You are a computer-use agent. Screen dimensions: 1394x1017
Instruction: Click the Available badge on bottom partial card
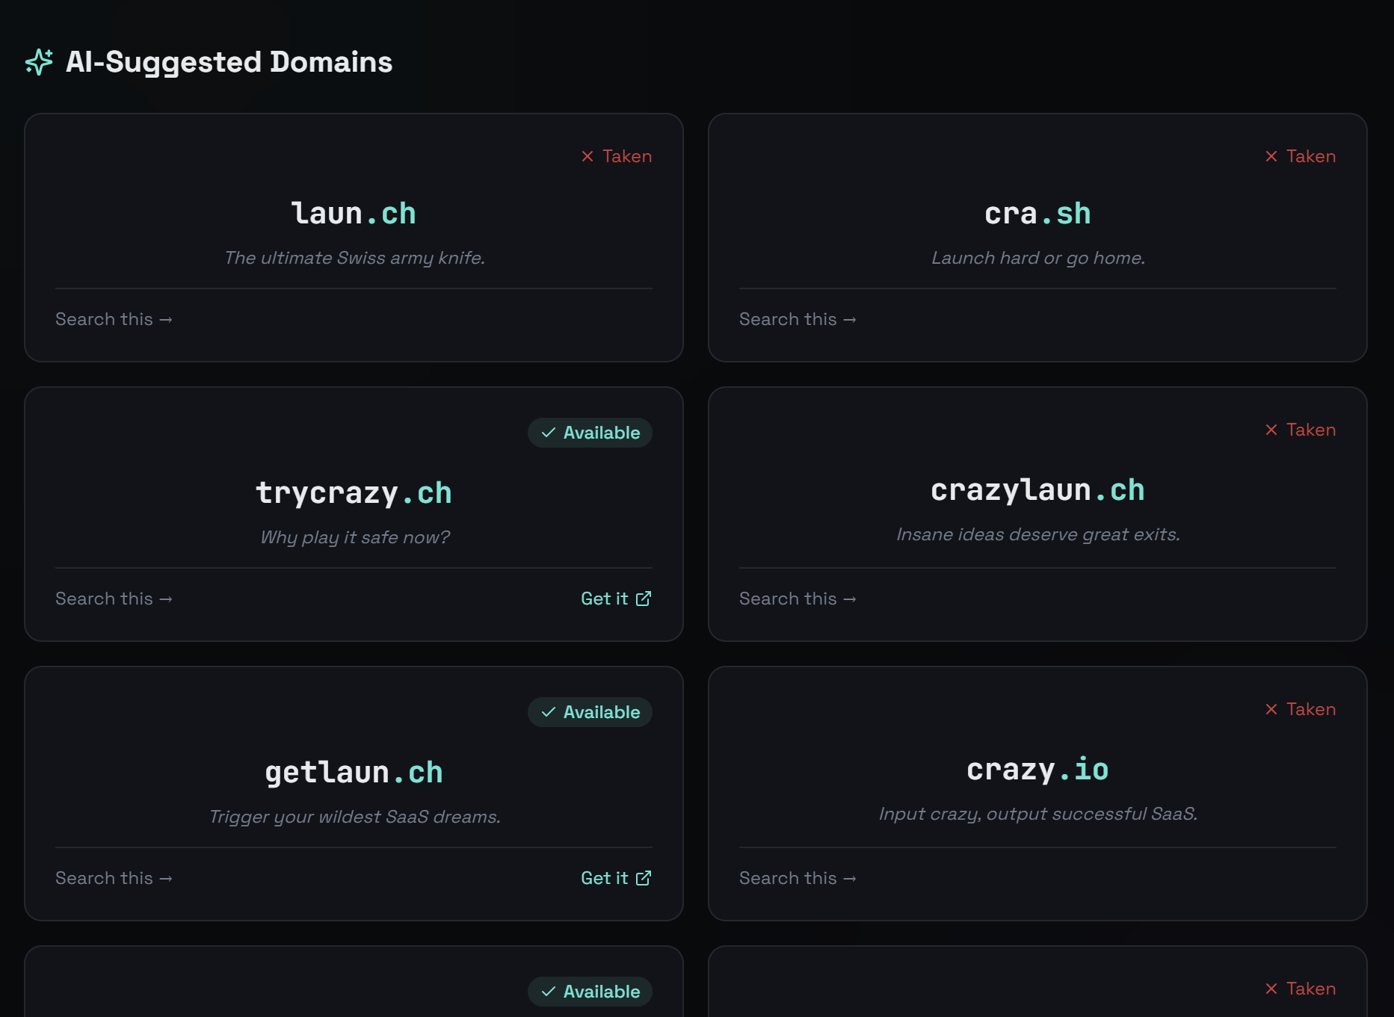[x=590, y=992]
